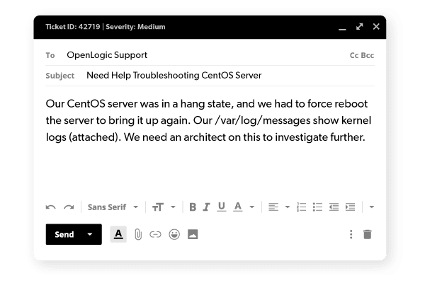Viewport: 425px width, 283px height.
Task: Discard the draft with the trash icon
Action: pyautogui.click(x=367, y=234)
